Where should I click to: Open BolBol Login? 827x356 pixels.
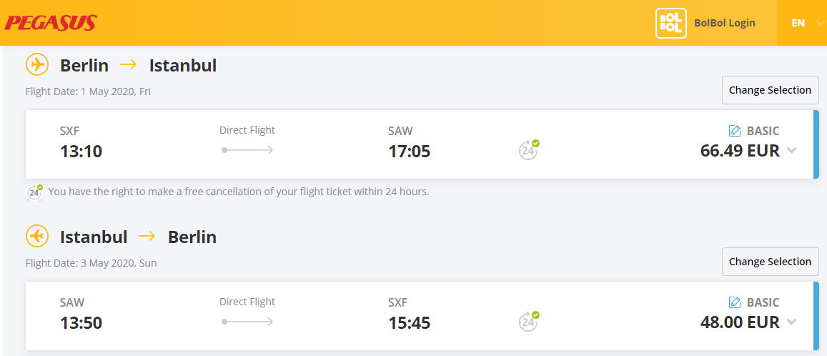[x=725, y=23]
